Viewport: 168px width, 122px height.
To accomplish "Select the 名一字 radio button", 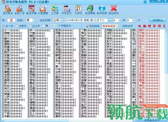I will point(4,26).
